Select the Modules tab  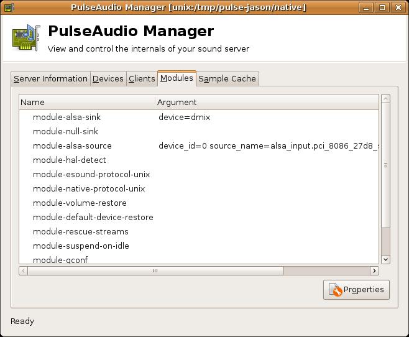pos(177,78)
